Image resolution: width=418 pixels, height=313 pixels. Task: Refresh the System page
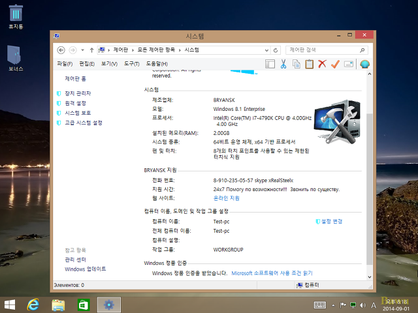point(276,50)
